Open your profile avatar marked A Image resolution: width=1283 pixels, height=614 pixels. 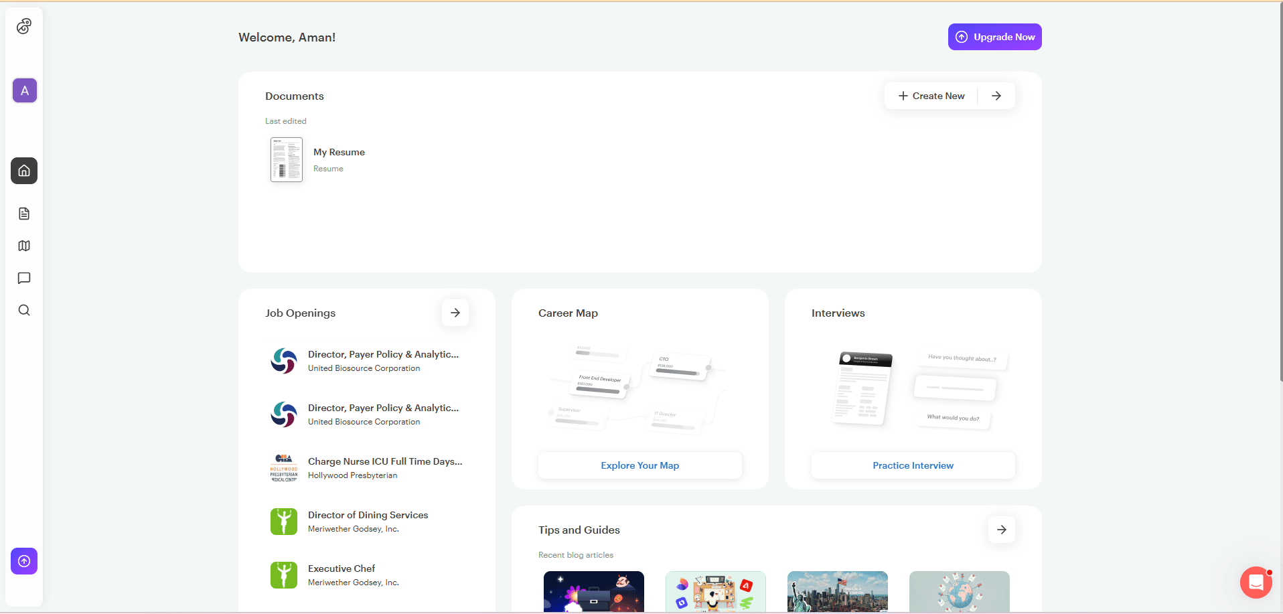pyautogui.click(x=24, y=90)
